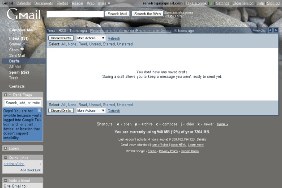This screenshot has height=188, width=282.
Task: Open the bottom More Actions dropdown
Action: tap(90, 110)
